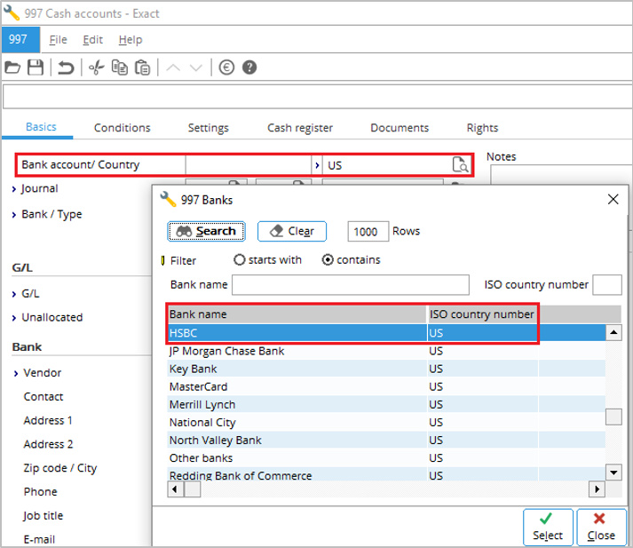Click the Undo arrow icon
The image size is (633, 548).
[x=66, y=68]
